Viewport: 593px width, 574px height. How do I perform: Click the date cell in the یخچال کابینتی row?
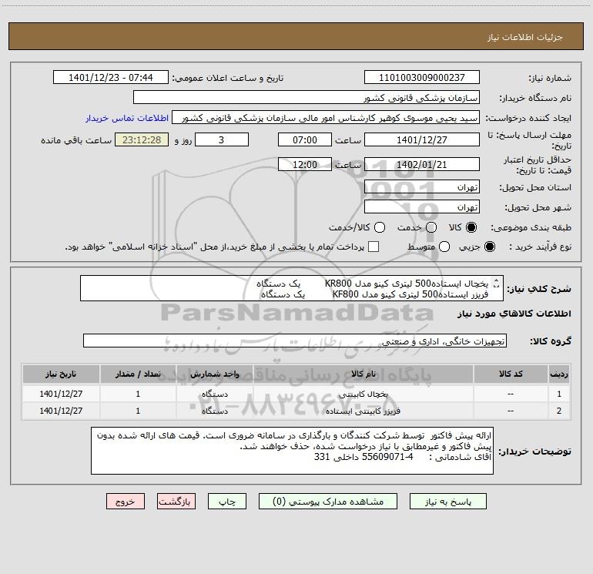click(61, 394)
